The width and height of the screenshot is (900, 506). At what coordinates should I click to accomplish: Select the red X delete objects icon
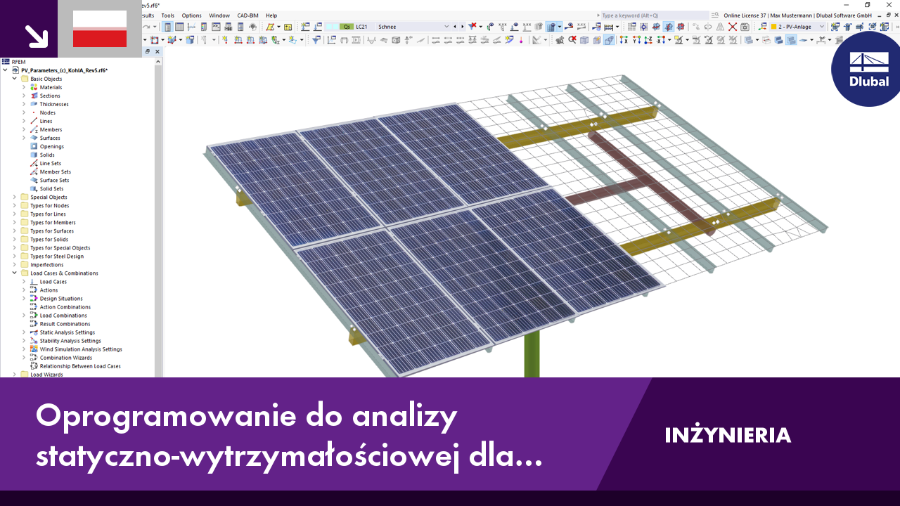733,27
